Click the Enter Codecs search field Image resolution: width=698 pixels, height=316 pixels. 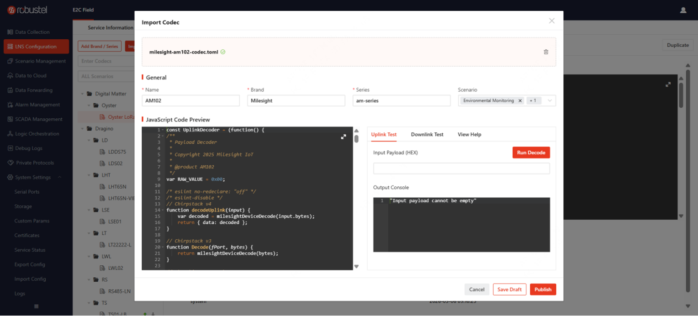pyautogui.click(x=106, y=61)
